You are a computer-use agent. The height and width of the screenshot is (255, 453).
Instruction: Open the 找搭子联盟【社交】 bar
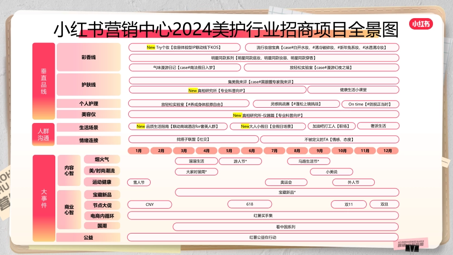pos(194,139)
